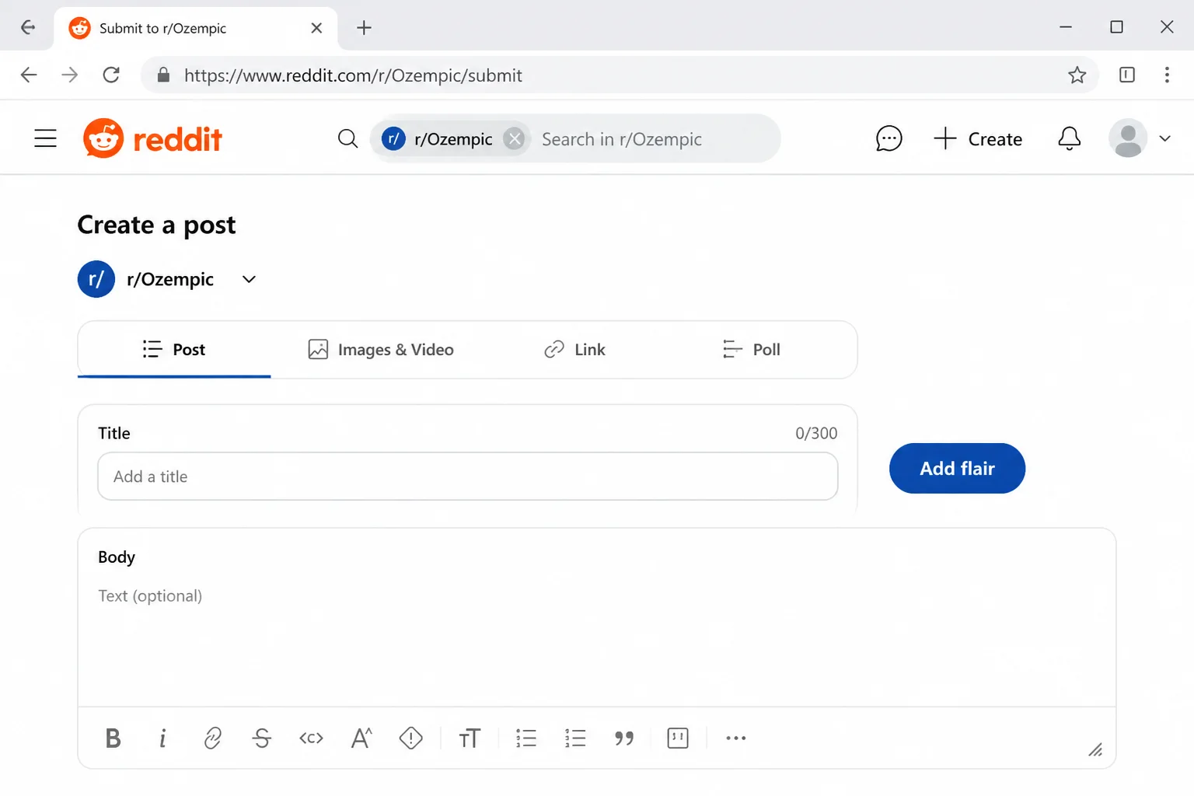
Task: Click the r/Ozempic search chip label
Action: [453, 138]
